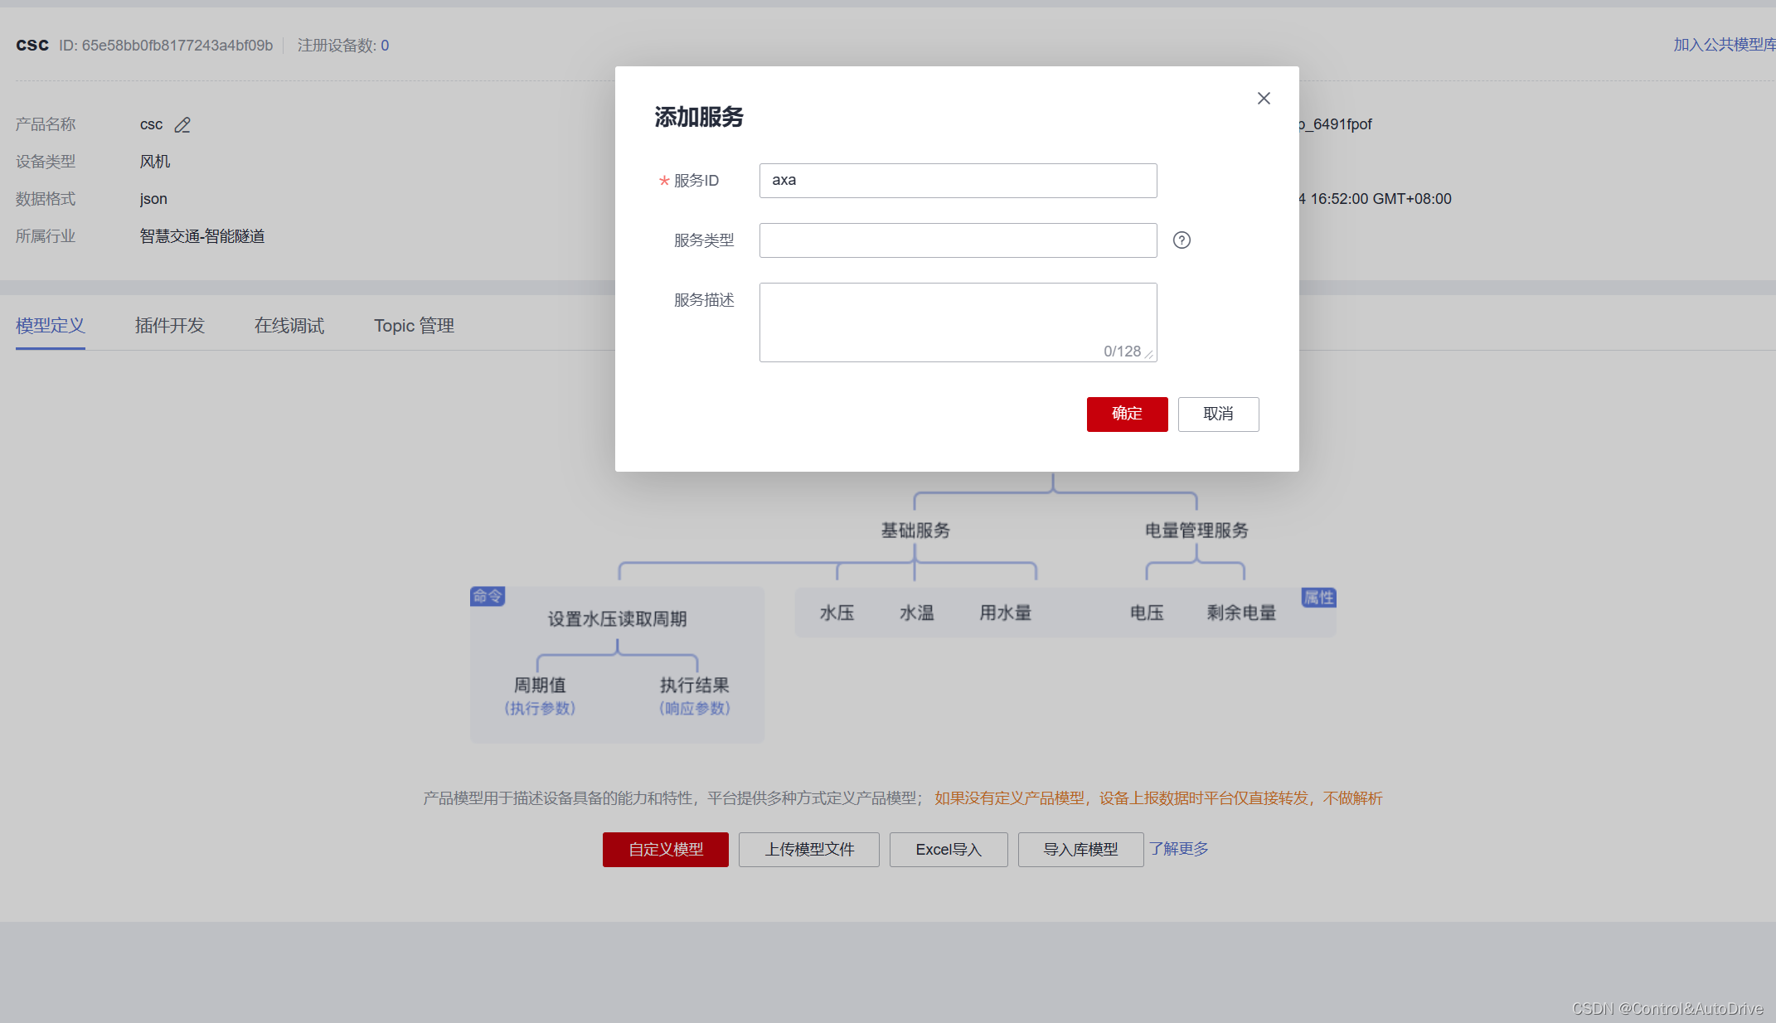Go to the 在线调试 tab

[289, 326]
